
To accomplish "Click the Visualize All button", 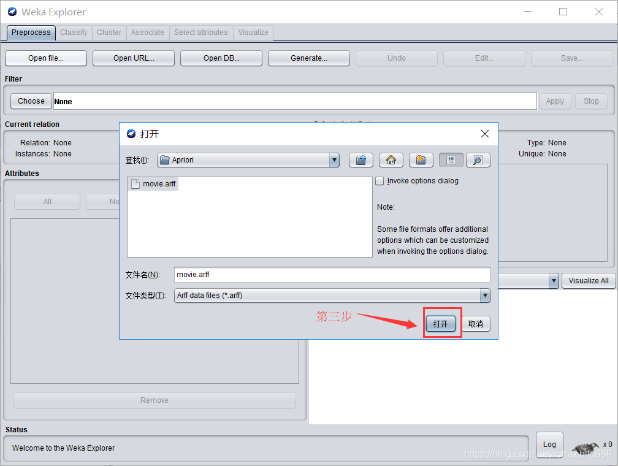I will click(589, 281).
